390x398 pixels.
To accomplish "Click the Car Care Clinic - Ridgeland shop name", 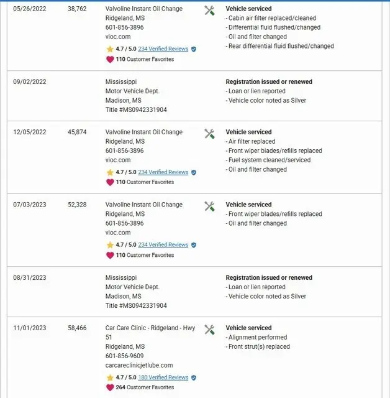I will point(151,328).
